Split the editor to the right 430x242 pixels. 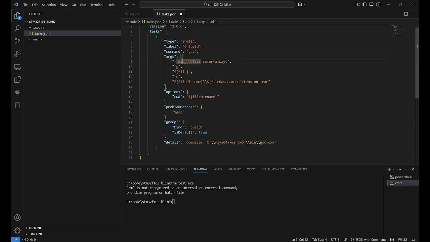pyautogui.click(x=406, y=14)
